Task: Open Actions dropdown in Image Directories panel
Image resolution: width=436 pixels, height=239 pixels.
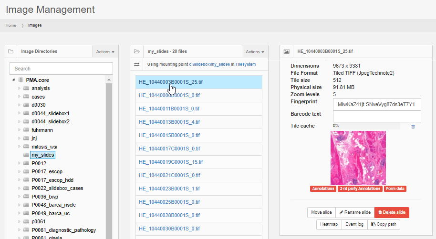Action: click(x=105, y=51)
